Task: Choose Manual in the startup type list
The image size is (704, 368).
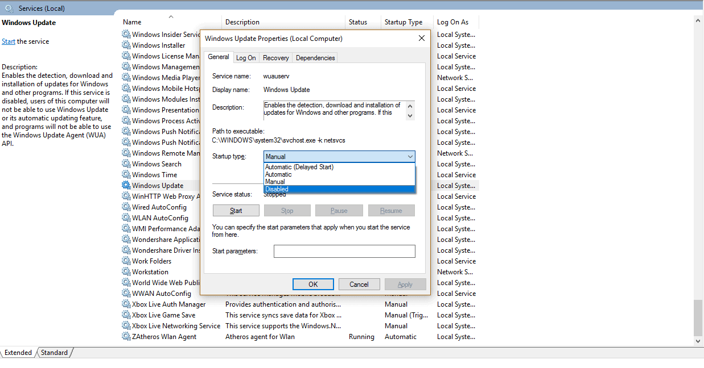Action: tap(339, 182)
